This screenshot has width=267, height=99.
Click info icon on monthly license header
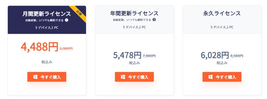(x=66, y=20)
